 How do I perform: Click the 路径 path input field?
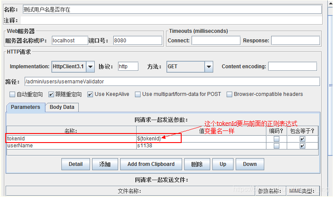[x=172, y=82]
